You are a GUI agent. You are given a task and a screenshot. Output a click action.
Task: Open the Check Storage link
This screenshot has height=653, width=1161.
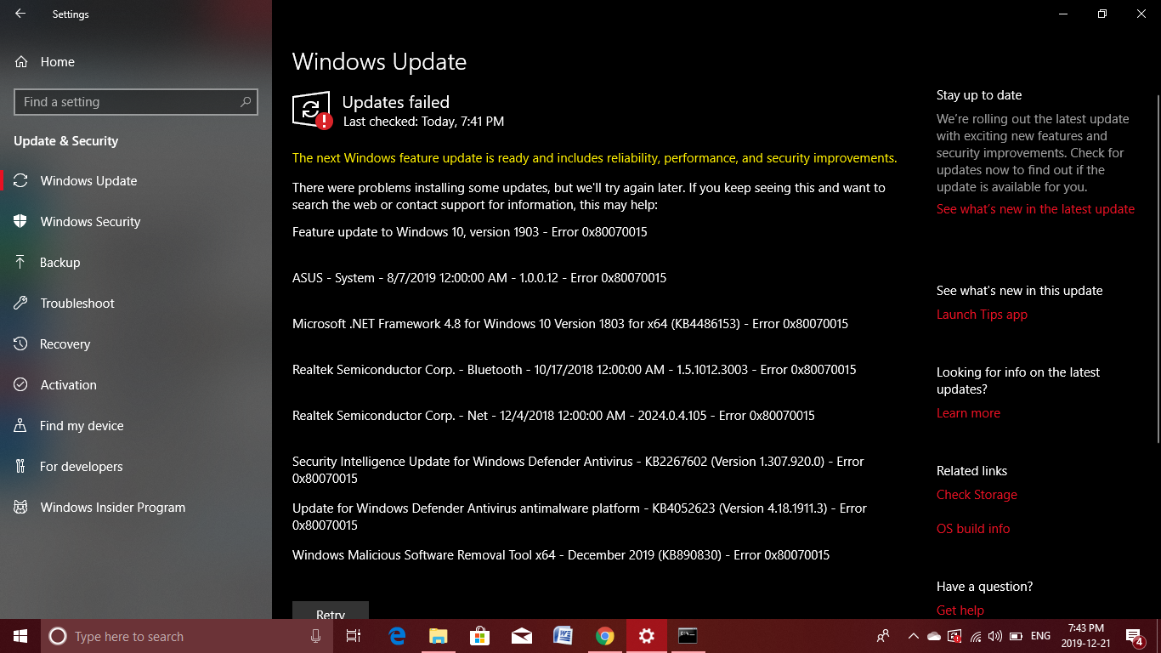tap(977, 495)
